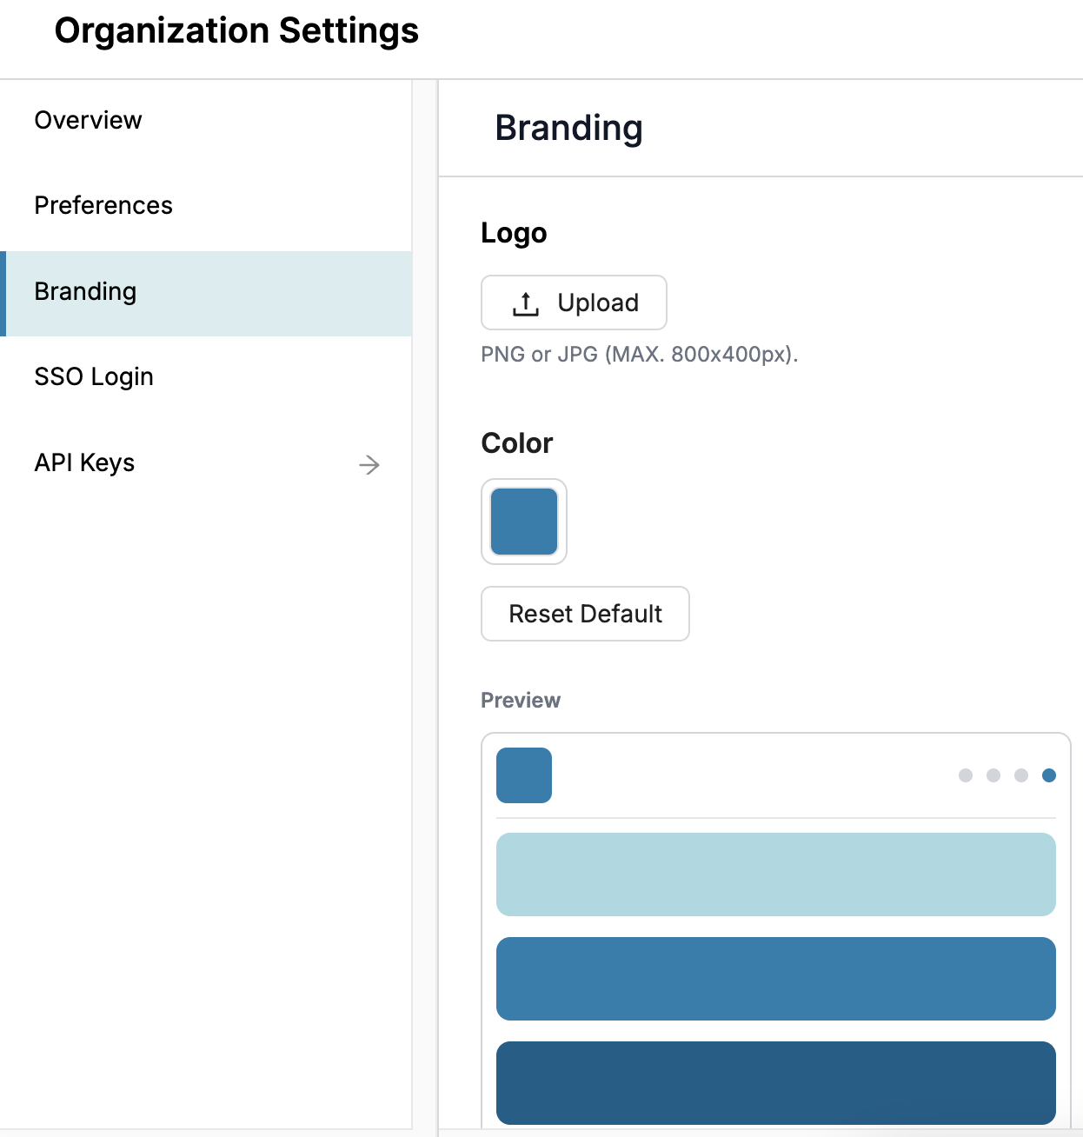Go to Preferences in sidebar
Image resolution: width=1083 pixels, height=1137 pixels.
[x=103, y=205]
